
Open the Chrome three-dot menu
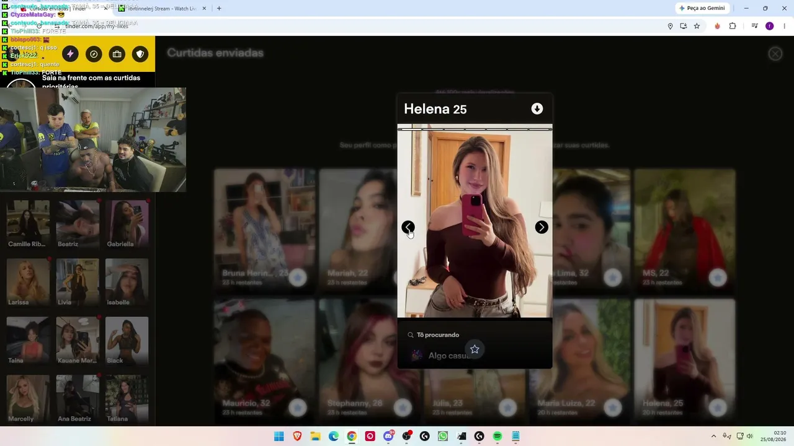[x=785, y=26]
